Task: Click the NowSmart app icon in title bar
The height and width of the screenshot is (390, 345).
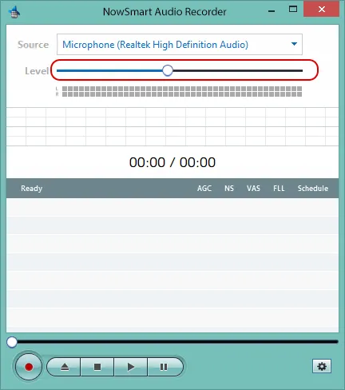Action: click(x=14, y=12)
